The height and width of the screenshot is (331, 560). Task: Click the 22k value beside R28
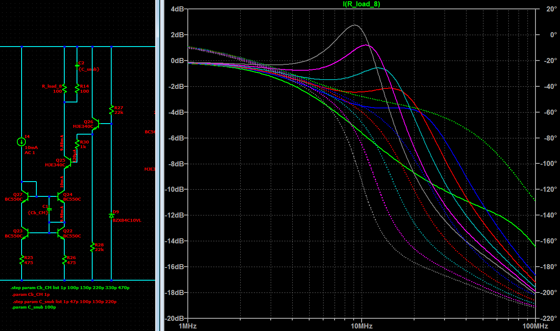point(99,250)
